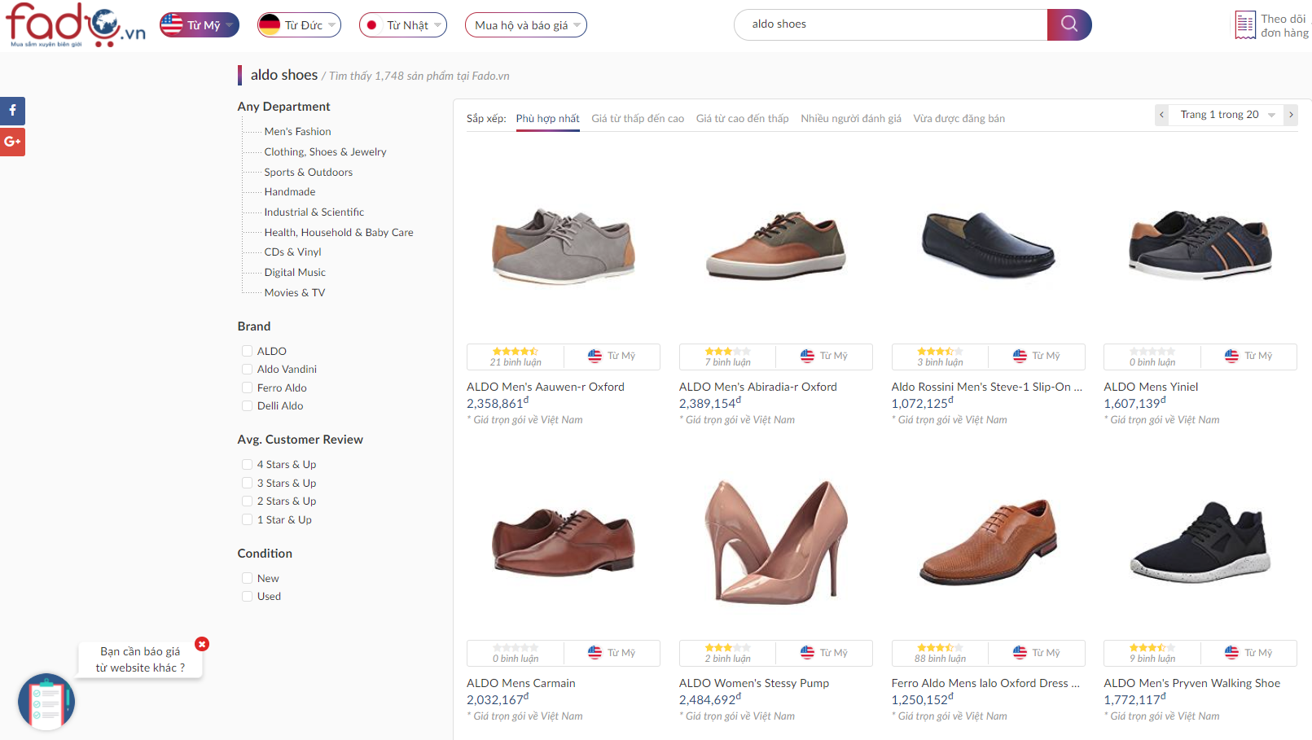Open Movies & TV department
This screenshot has width=1312, height=740.
click(294, 293)
